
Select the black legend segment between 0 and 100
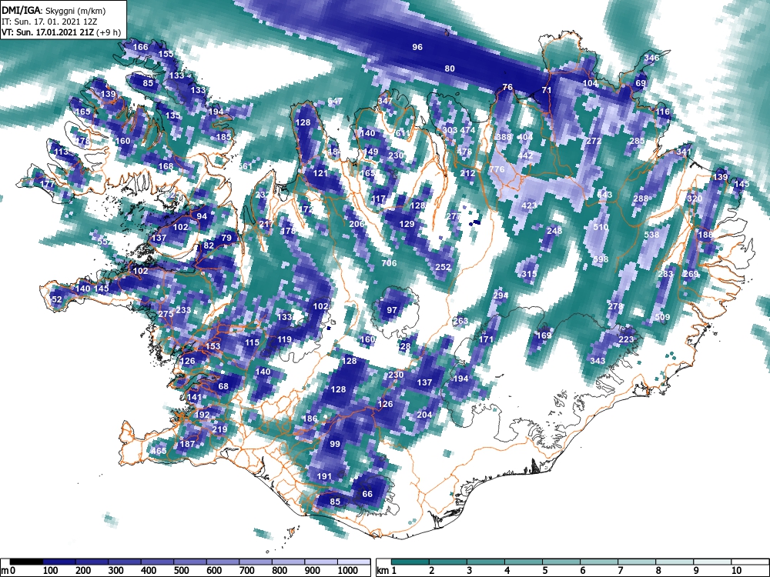26,562
